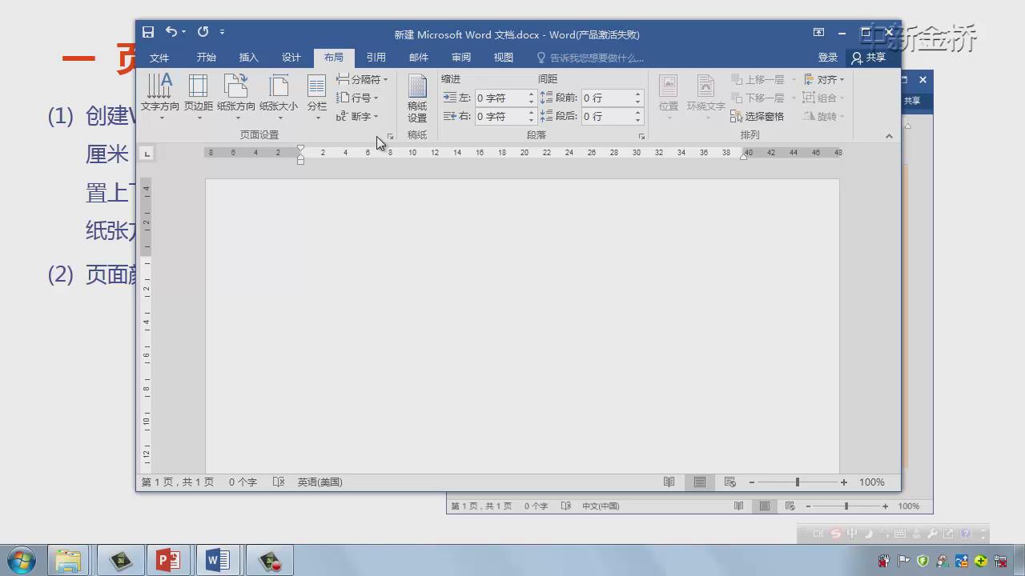
Task: Click the 共享 button in the front Word window
Action: 869,58
